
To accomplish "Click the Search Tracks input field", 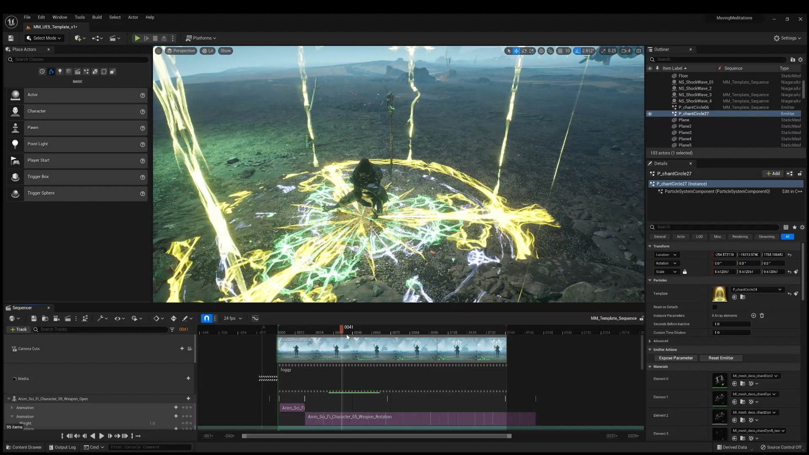I will (100, 329).
